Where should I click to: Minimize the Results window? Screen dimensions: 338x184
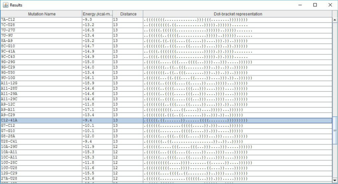tap(300, 5)
